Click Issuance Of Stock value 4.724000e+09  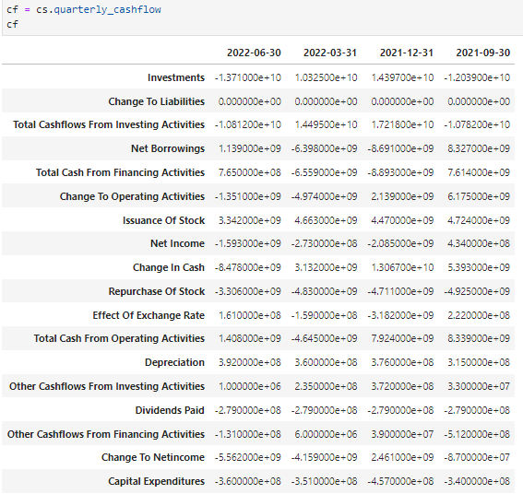pyautogui.click(x=479, y=220)
